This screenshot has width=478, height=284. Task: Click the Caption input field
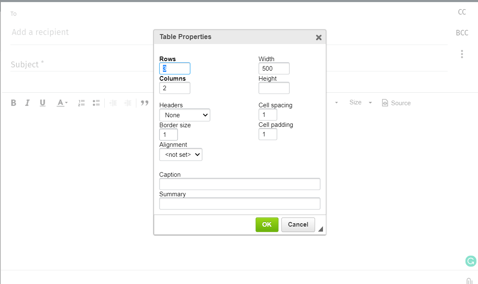(x=239, y=184)
